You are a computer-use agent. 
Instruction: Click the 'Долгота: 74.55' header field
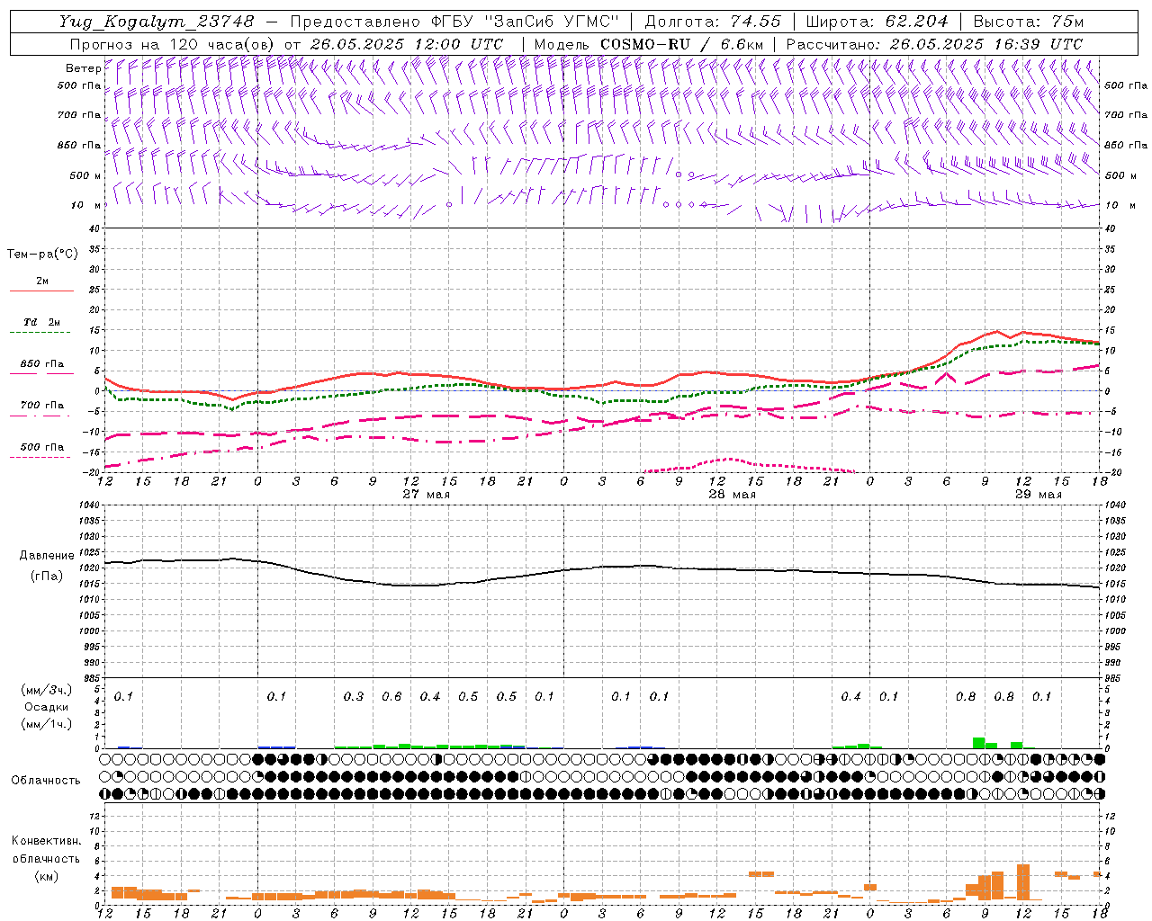[714, 22]
